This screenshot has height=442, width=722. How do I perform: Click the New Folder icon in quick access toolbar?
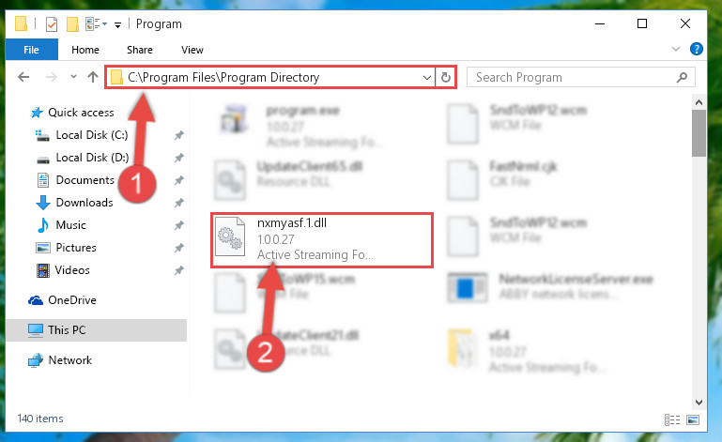tap(72, 24)
